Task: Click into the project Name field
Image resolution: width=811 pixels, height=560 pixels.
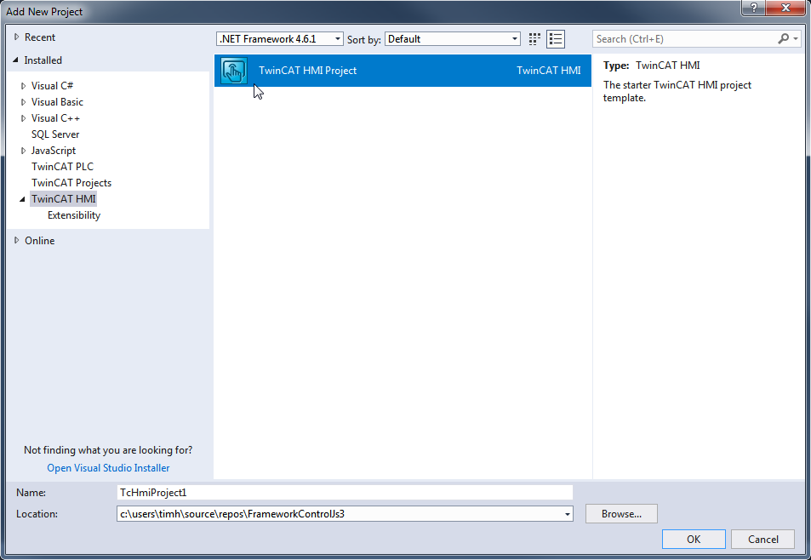Action: [345, 493]
